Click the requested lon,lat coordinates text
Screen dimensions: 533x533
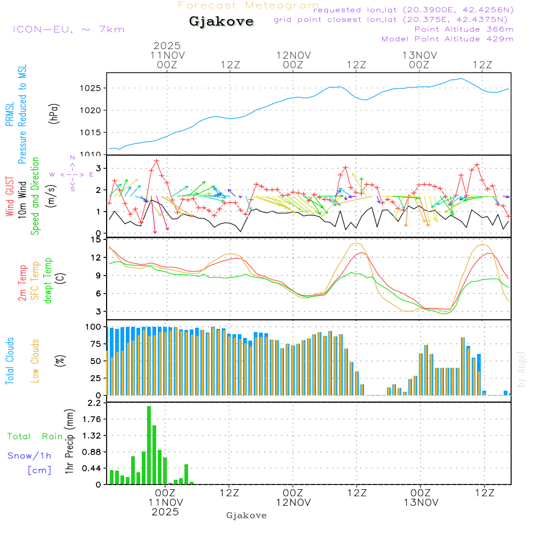point(414,10)
